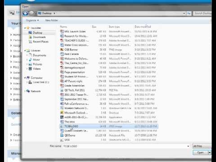Select the Pictures library icon

click(x=30, y=64)
